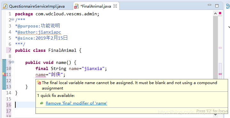Click the underlined 'name' variable on line 11
Screen dimensions: 230x118
[41, 75]
